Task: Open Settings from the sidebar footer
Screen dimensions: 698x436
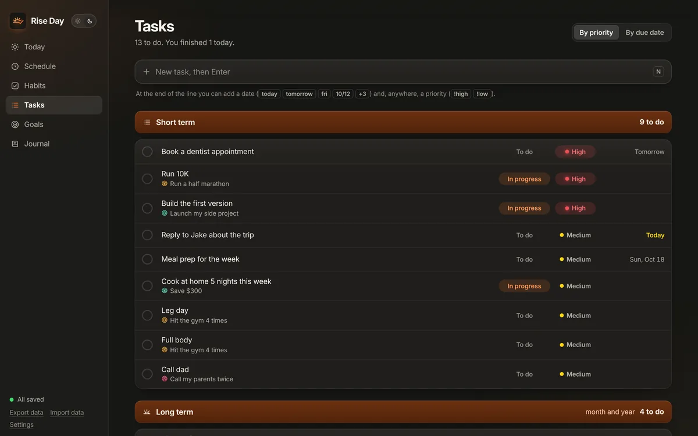Action: click(22, 425)
